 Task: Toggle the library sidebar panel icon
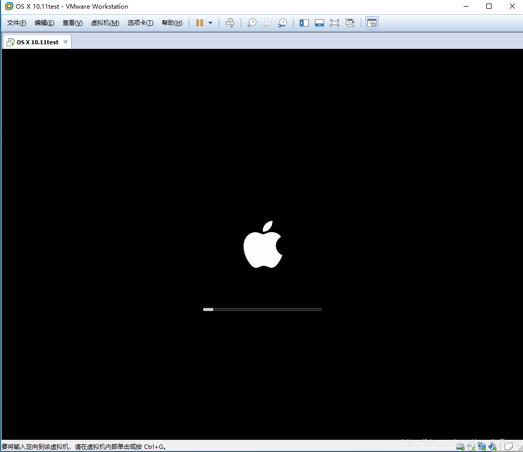pos(304,23)
